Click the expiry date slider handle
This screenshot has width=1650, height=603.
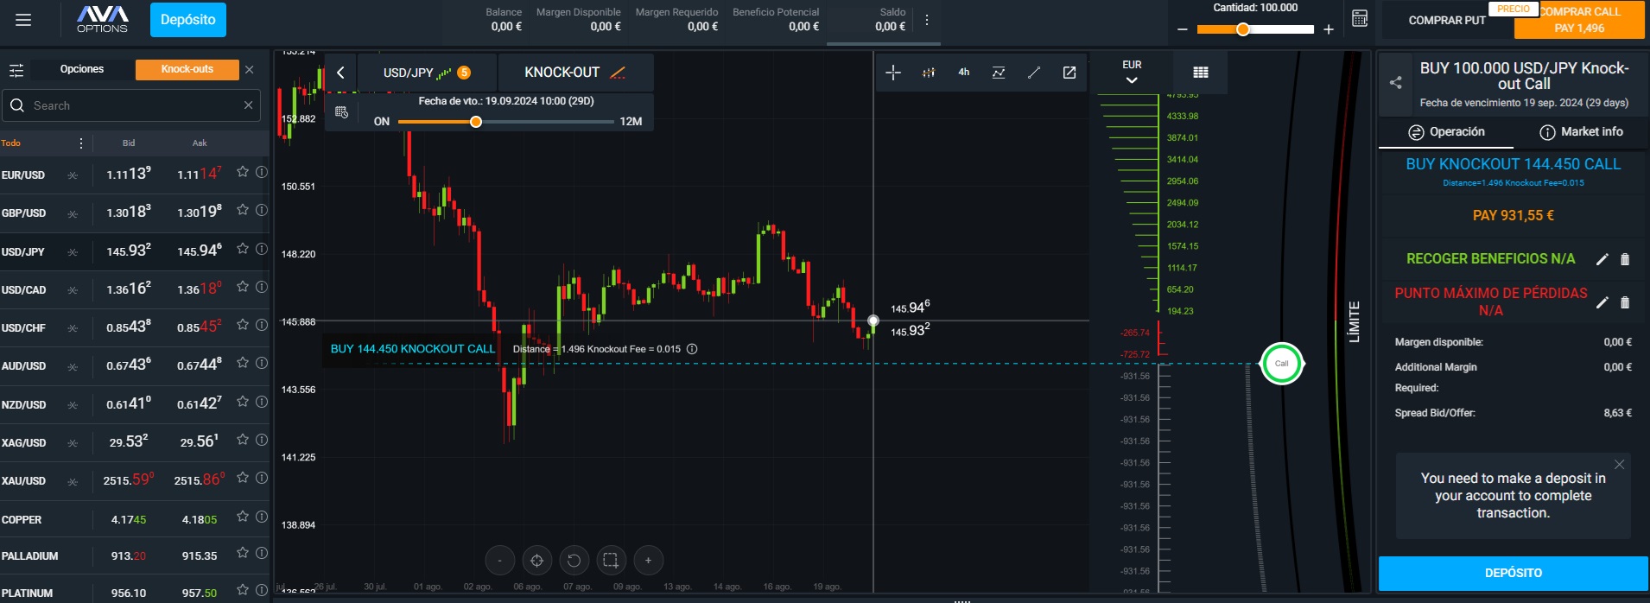(476, 122)
